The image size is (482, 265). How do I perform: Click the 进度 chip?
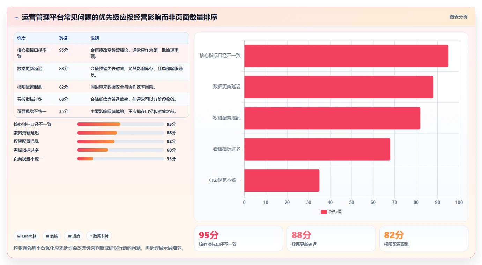click(x=74, y=236)
